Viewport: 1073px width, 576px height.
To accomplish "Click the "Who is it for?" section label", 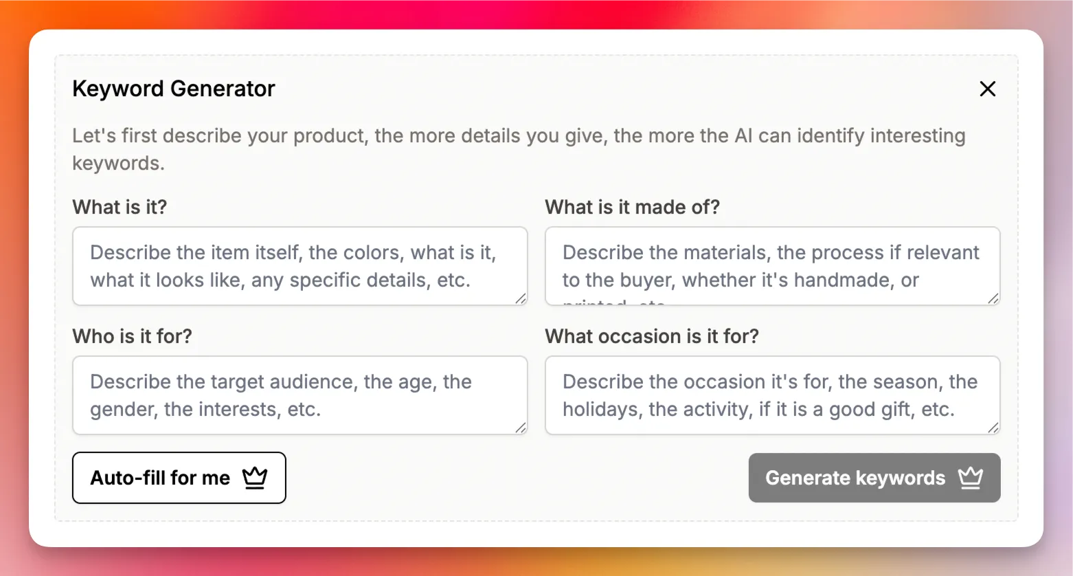I will coord(132,336).
